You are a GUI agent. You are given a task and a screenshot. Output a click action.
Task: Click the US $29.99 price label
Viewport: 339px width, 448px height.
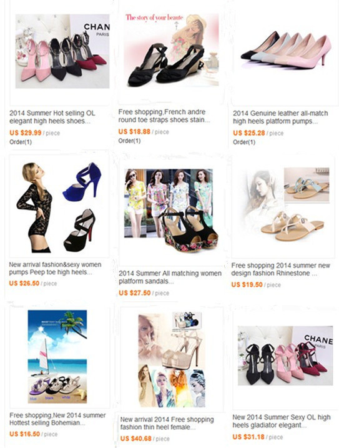click(26, 133)
